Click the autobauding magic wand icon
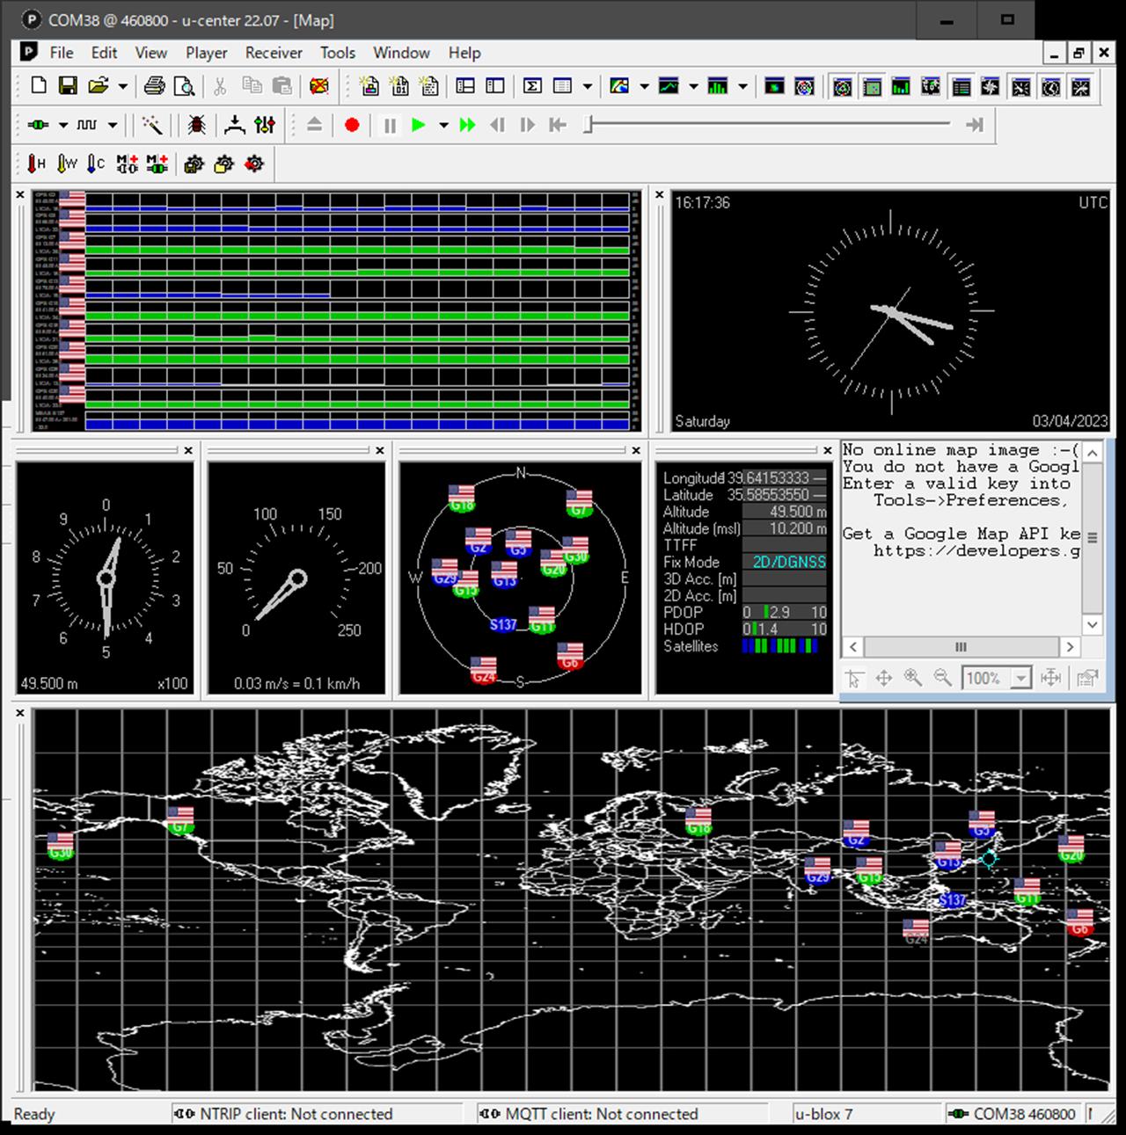Screen dimensions: 1126x1135 [152, 125]
